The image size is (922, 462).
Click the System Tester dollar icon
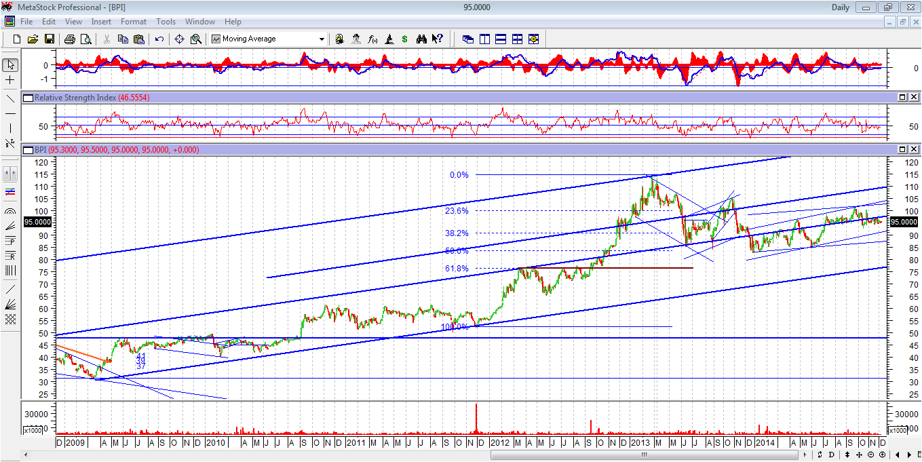(x=404, y=39)
